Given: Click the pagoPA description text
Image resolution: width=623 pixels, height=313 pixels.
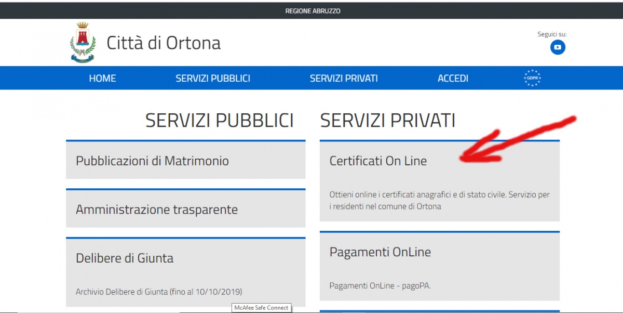Looking at the screenshot, I should 380,285.
